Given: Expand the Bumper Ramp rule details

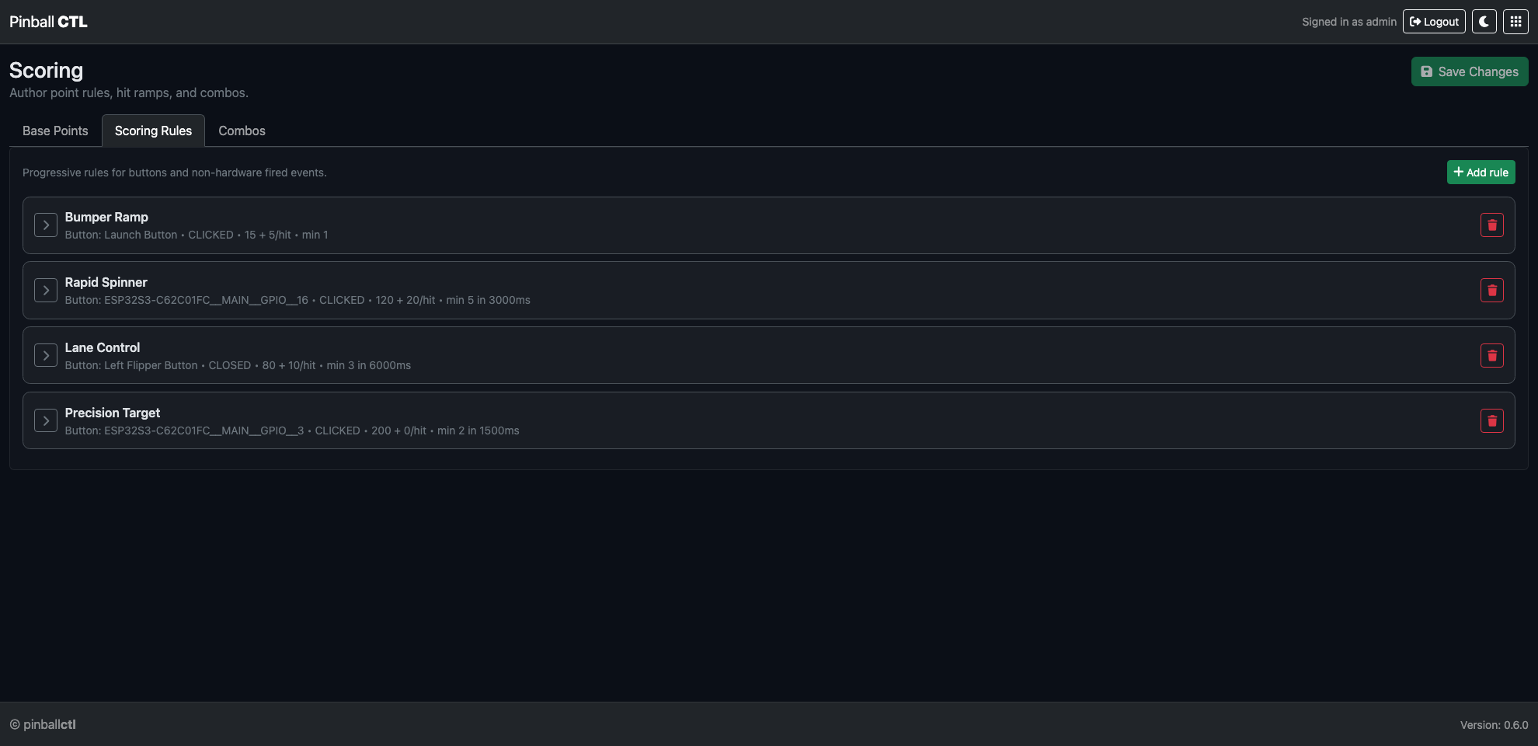Looking at the screenshot, I should point(46,225).
